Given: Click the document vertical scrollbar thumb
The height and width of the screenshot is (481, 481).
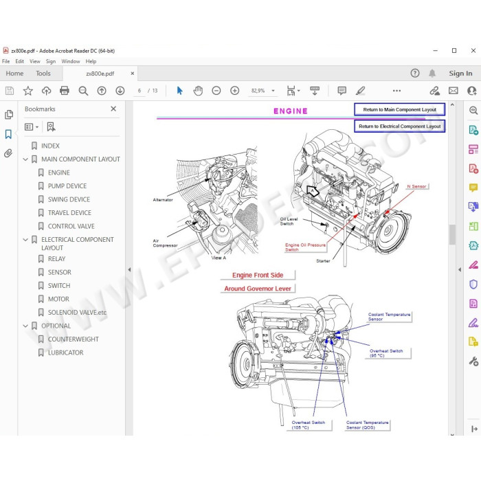Looking at the screenshot, I should coord(452,235).
